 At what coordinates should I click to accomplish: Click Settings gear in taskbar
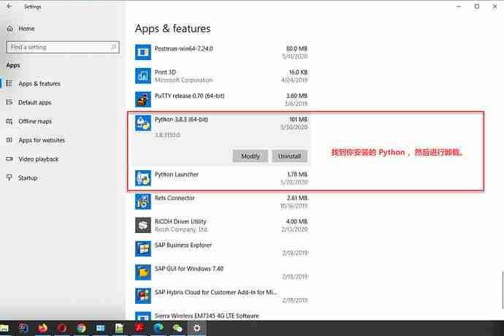(196, 328)
